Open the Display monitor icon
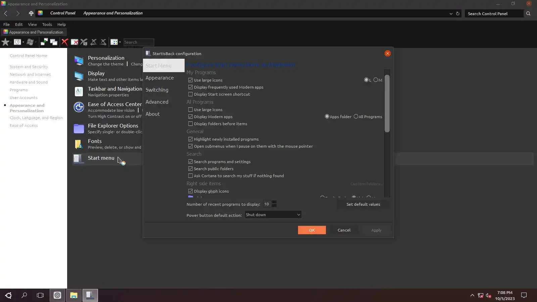This screenshot has width=537, height=302. pyautogui.click(x=79, y=76)
